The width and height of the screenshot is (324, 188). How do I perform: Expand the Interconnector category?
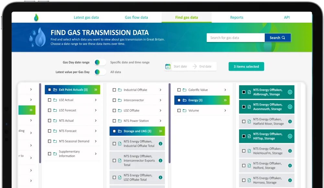[160, 100]
